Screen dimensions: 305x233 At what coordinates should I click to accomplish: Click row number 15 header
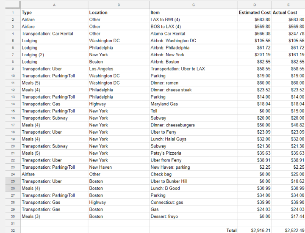click(13, 111)
